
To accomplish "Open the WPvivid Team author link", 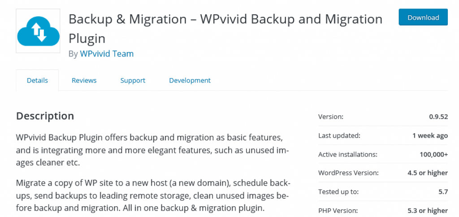I will (107, 54).
